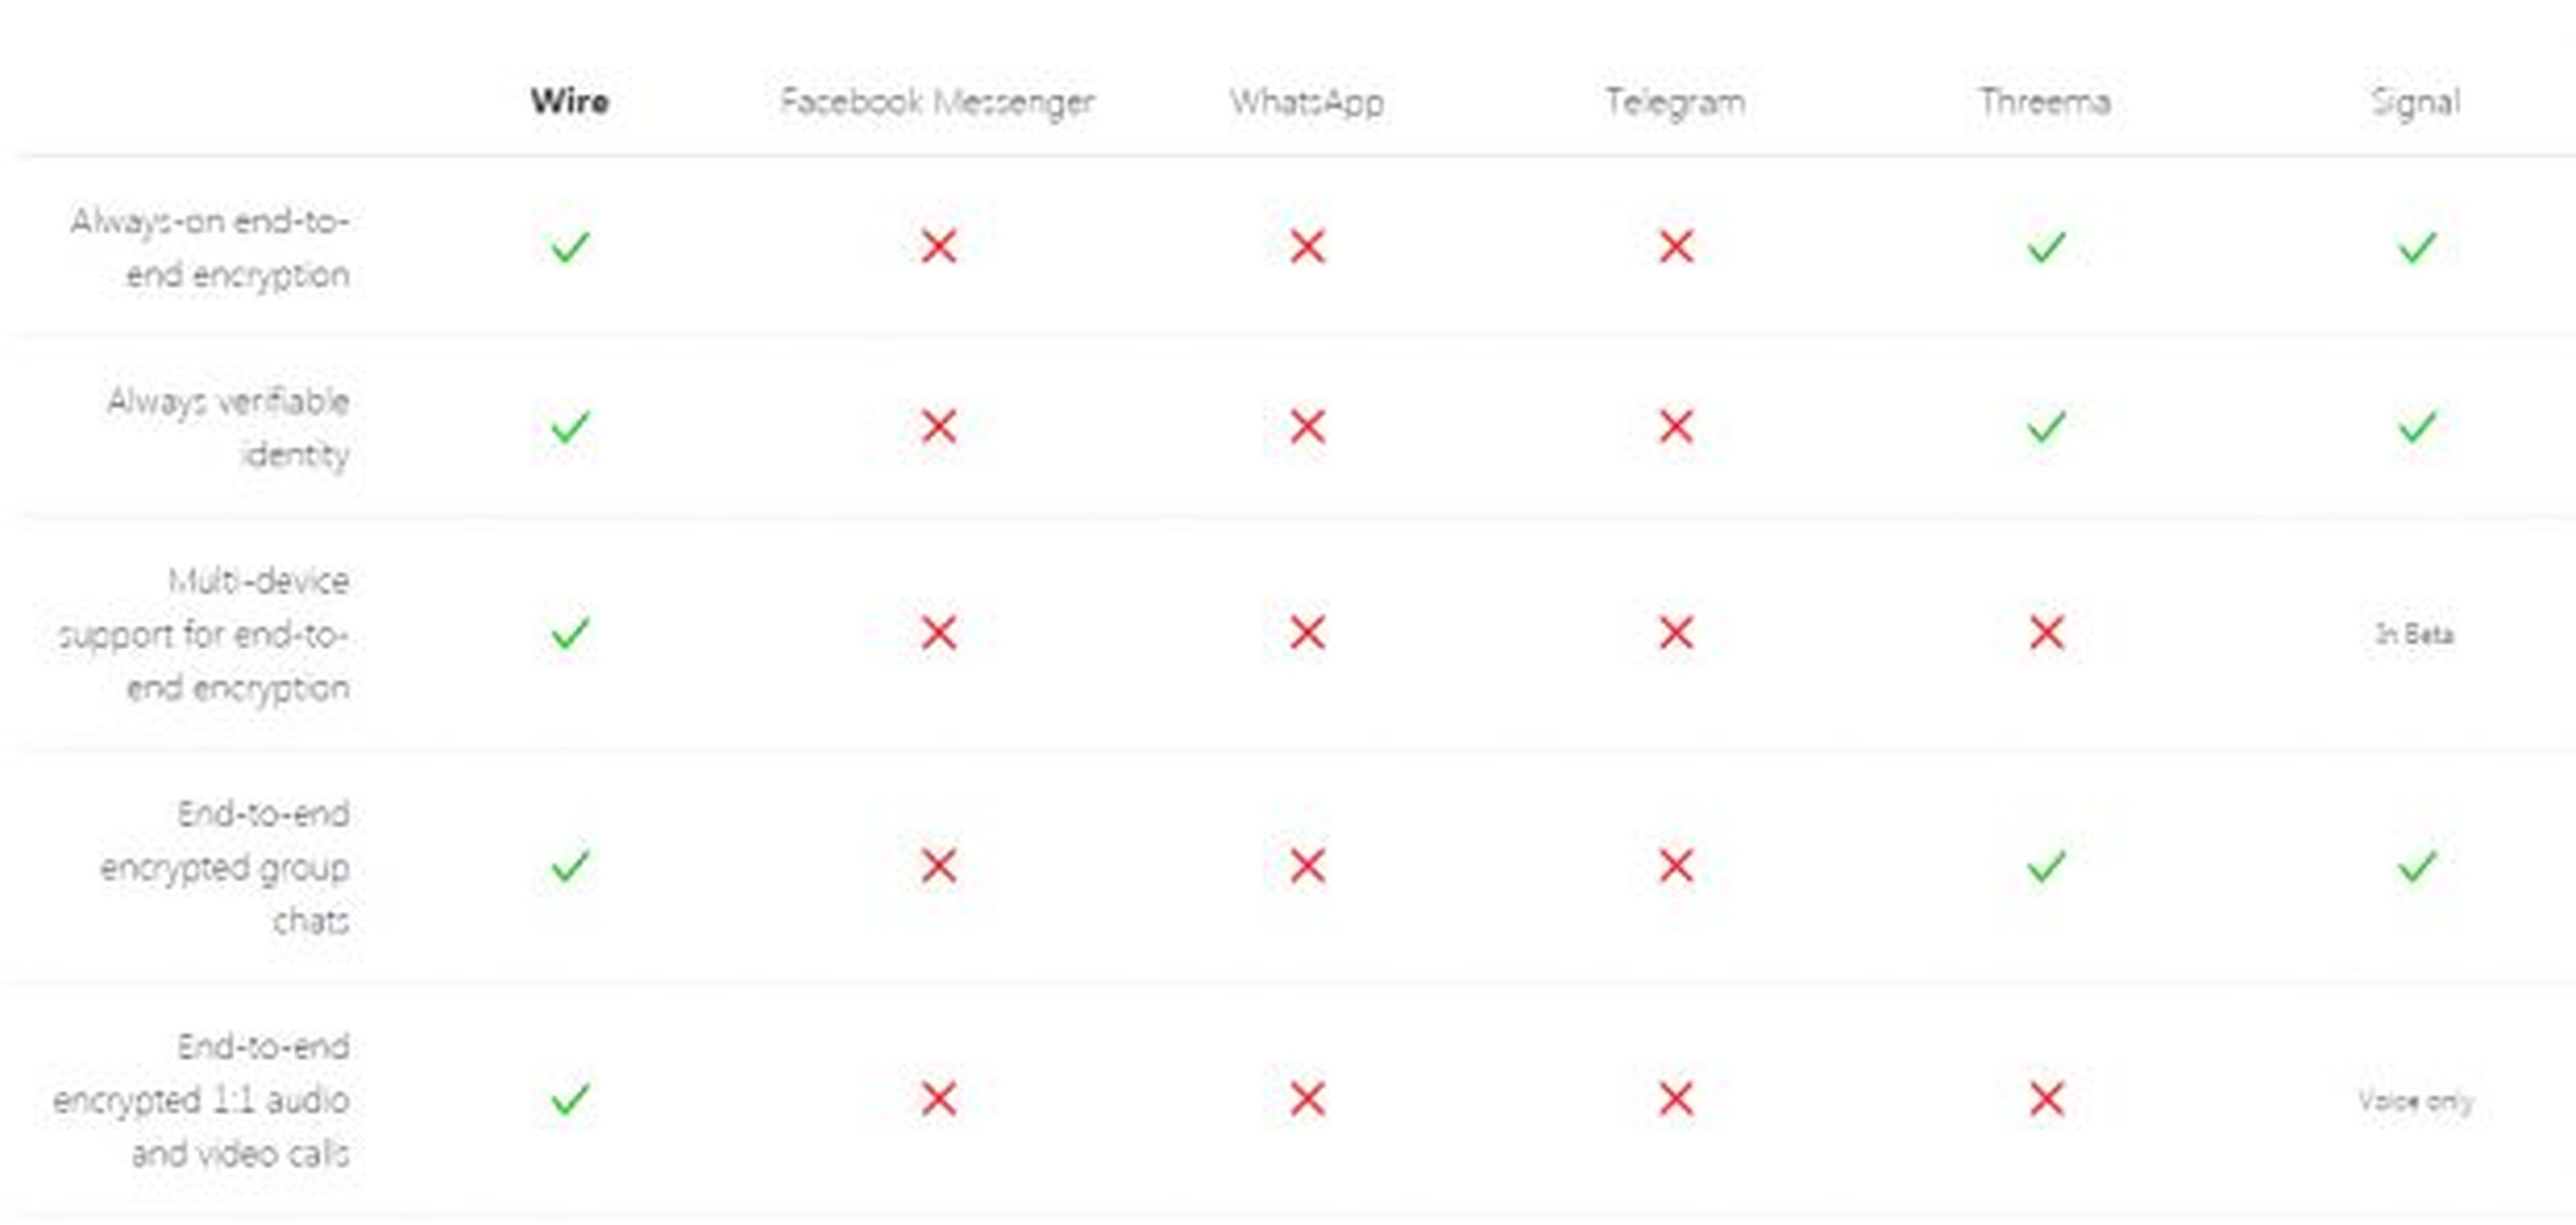Click Threema's multi-device support red cross
Screen dimensions: 2576x1225
[x=2046, y=632]
